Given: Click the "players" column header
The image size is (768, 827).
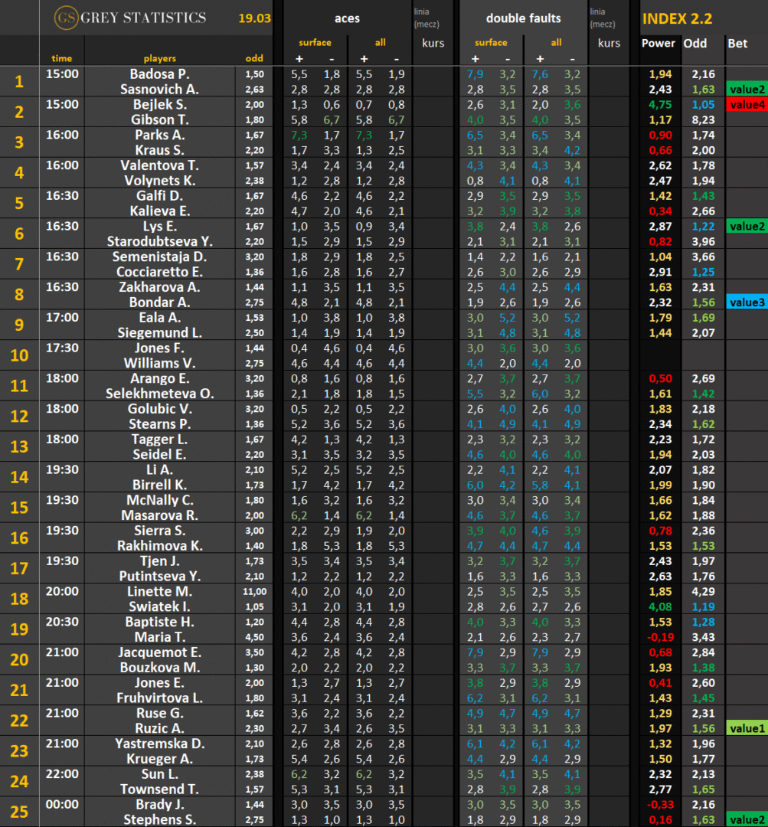Looking at the screenshot, I should pyautogui.click(x=159, y=58).
